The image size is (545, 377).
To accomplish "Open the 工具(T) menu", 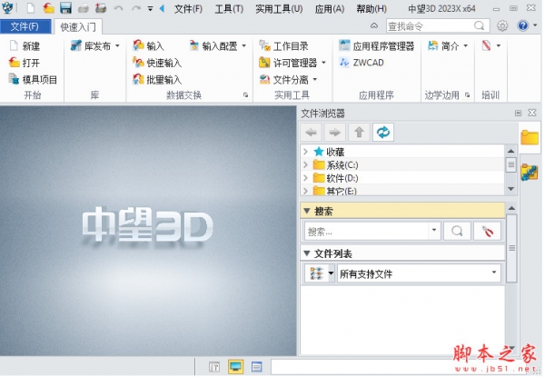I will coord(229,8).
